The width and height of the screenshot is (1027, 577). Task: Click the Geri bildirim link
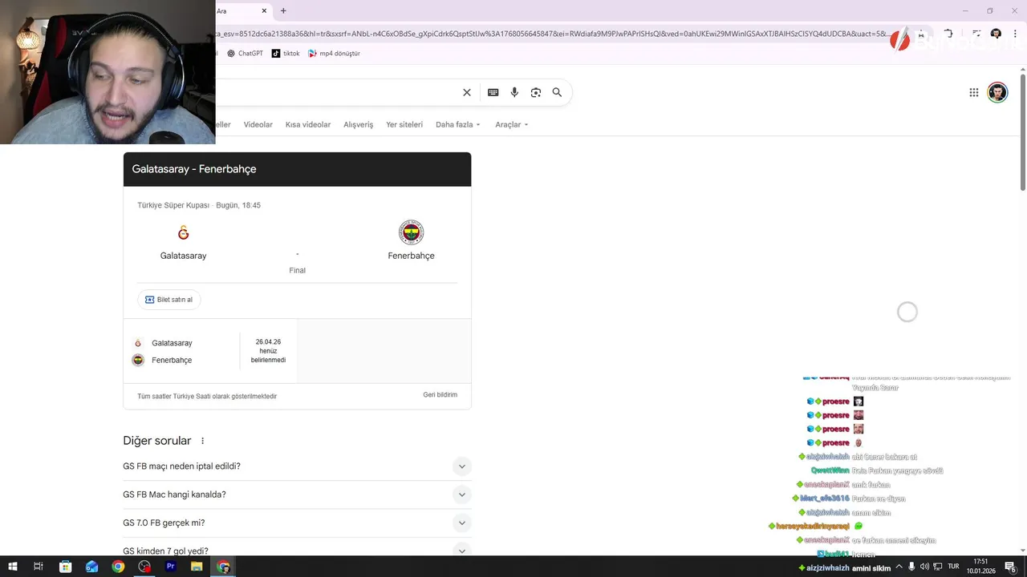[x=440, y=395]
